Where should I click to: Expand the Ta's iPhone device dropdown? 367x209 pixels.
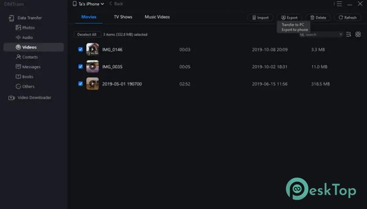tap(88, 4)
